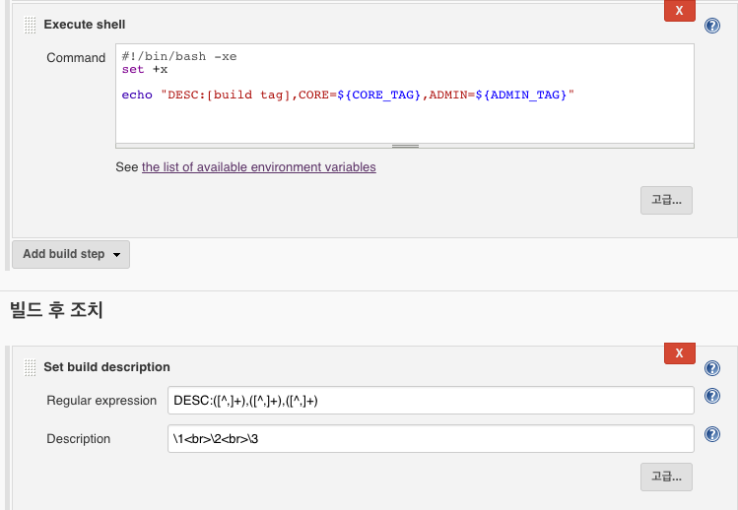Viewport: 738px width, 510px height.
Task: Click the 고급... button under Execute shell
Action: click(666, 201)
